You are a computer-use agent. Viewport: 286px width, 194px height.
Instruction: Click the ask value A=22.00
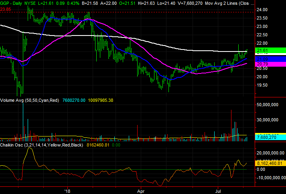coord(109,3)
